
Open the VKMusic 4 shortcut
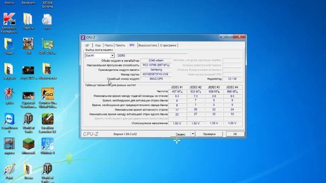47,144
